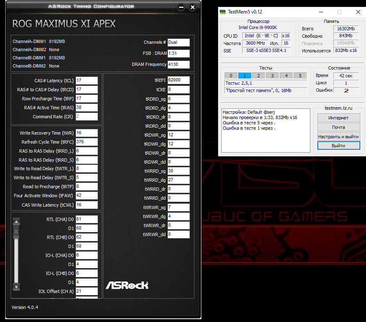Click the tWRWR_sg value field
The width and height of the screenshot is (366, 322).
click(179, 207)
